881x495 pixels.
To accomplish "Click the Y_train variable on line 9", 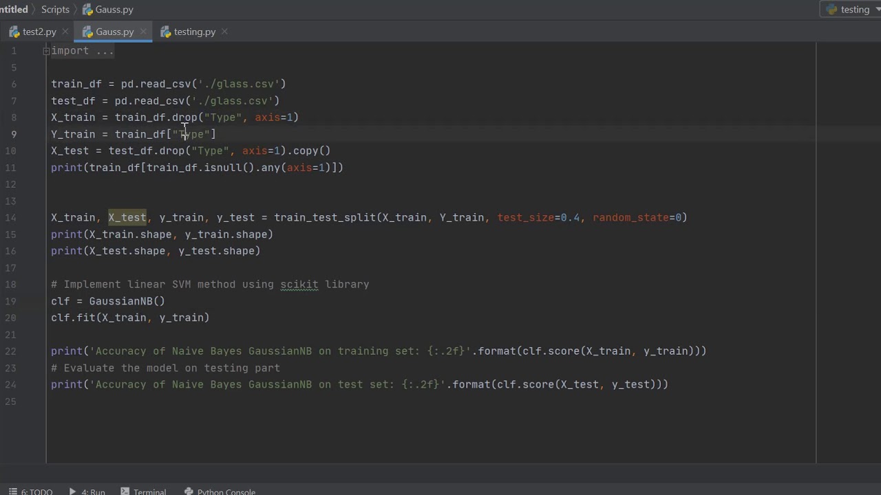I will click(73, 134).
